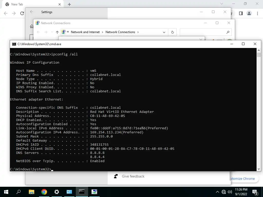Click Chrome forward arrow

coord(14,13)
